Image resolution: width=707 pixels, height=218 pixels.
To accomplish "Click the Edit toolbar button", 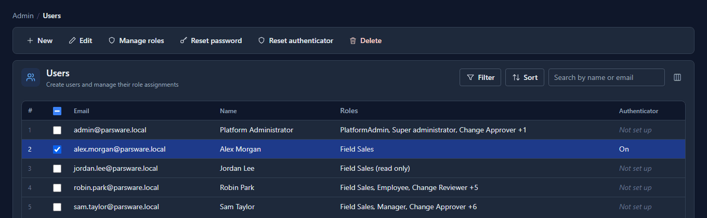I will pyautogui.click(x=81, y=40).
